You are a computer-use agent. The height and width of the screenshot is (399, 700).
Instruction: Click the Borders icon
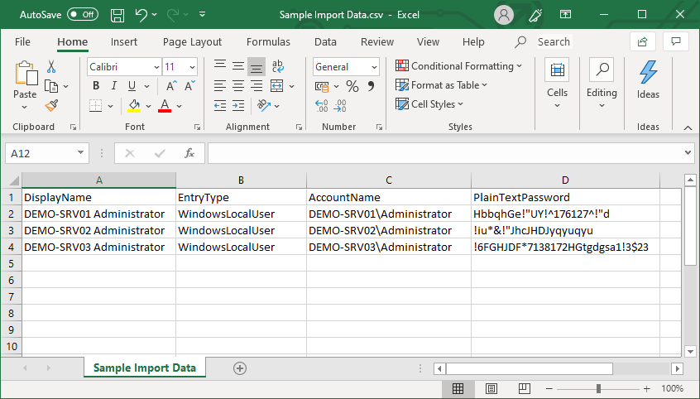(95, 106)
